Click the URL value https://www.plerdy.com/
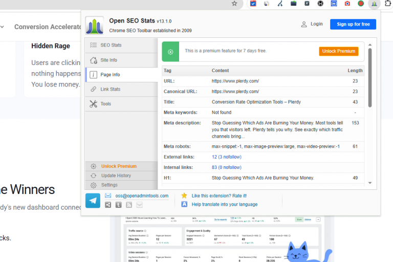Viewport: 393px width, 262px height. click(x=235, y=81)
